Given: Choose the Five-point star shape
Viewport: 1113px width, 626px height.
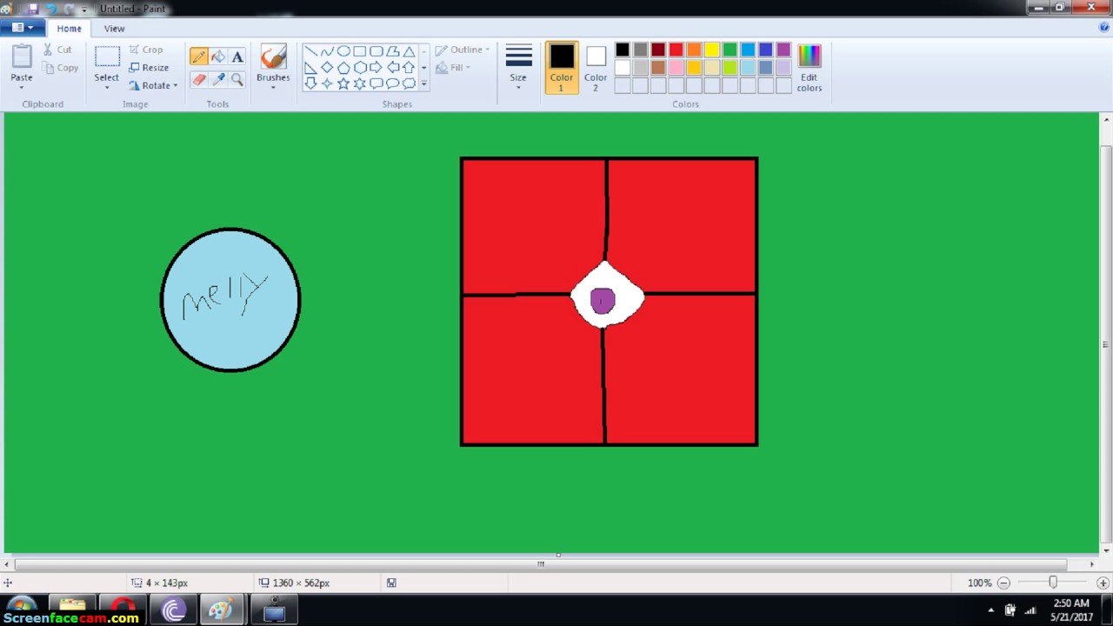Looking at the screenshot, I should [x=343, y=83].
